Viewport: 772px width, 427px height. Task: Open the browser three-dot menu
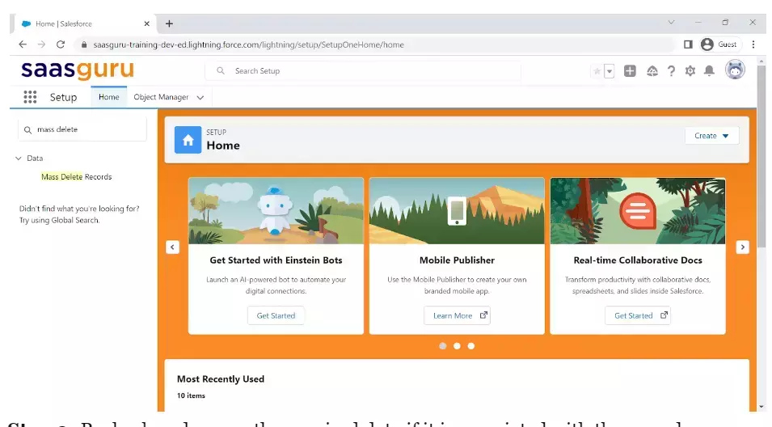[x=753, y=44]
